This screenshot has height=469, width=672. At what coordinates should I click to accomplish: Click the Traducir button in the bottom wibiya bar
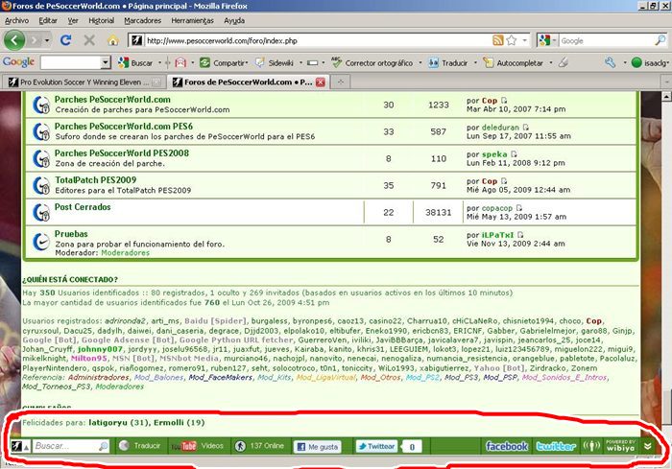pos(139,446)
